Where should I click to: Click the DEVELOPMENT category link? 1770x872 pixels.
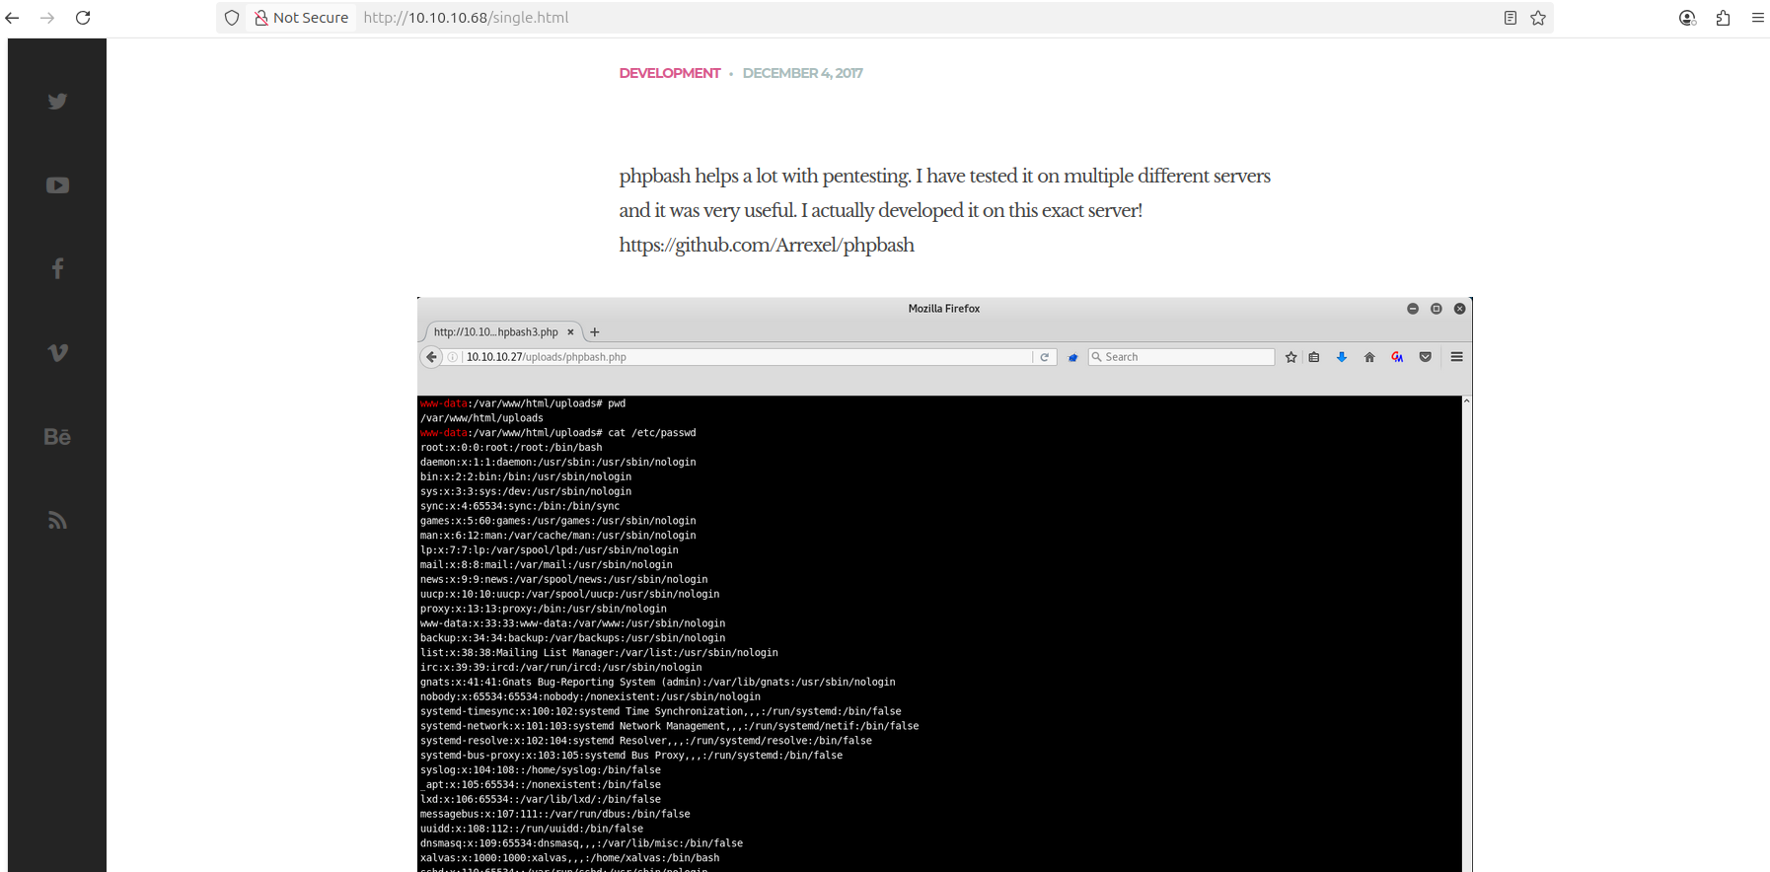(670, 73)
